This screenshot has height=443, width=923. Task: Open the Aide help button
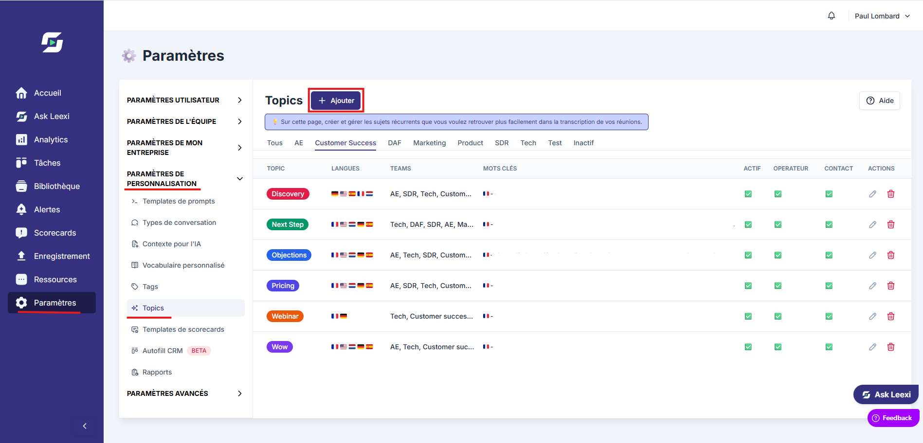click(880, 101)
